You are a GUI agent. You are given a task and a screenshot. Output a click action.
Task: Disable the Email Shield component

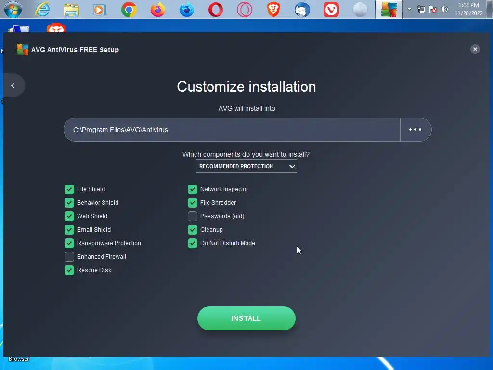(x=69, y=230)
